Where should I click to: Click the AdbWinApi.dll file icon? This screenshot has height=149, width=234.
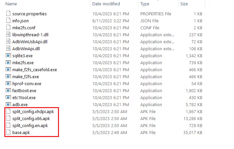click(8, 49)
